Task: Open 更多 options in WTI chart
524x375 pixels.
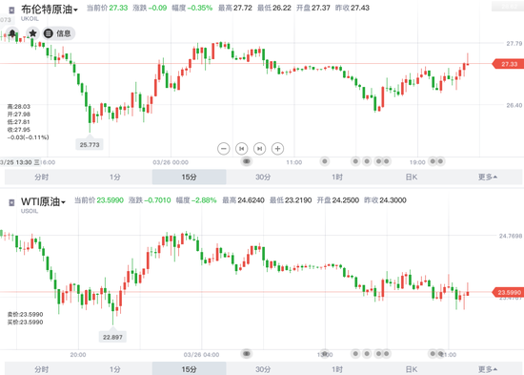Action: coord(487,369)
